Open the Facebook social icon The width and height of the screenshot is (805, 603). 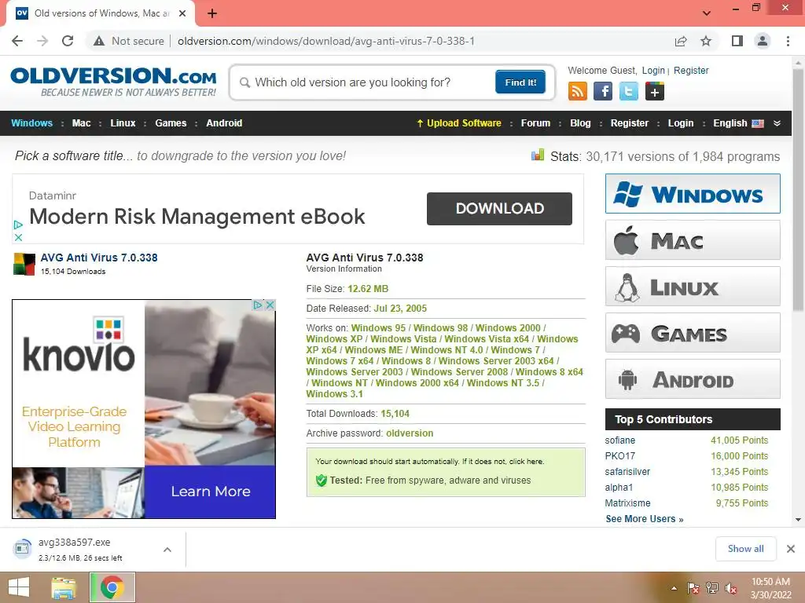603,92
